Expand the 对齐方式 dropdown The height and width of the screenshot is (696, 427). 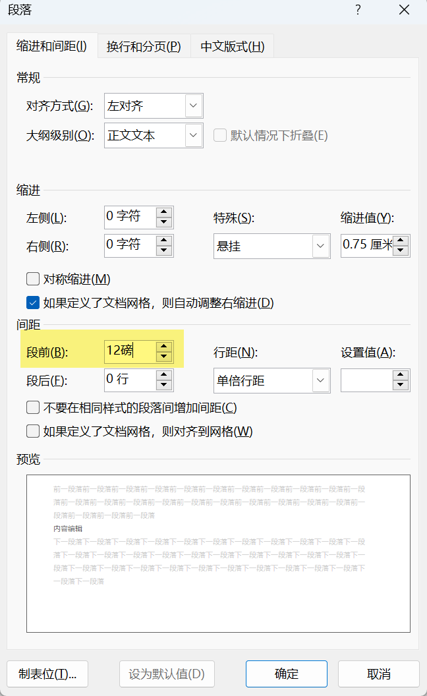point(194,105)
